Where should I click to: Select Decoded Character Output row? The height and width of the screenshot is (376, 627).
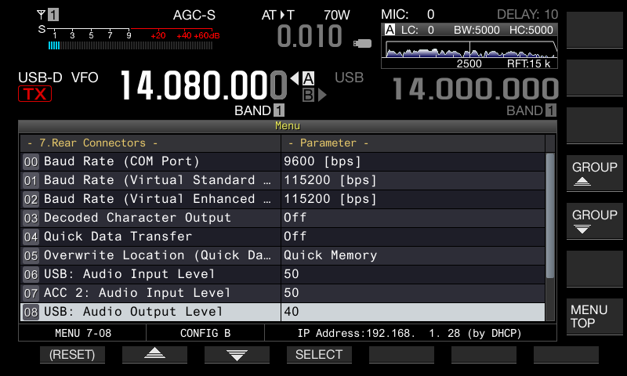[282, 218]
